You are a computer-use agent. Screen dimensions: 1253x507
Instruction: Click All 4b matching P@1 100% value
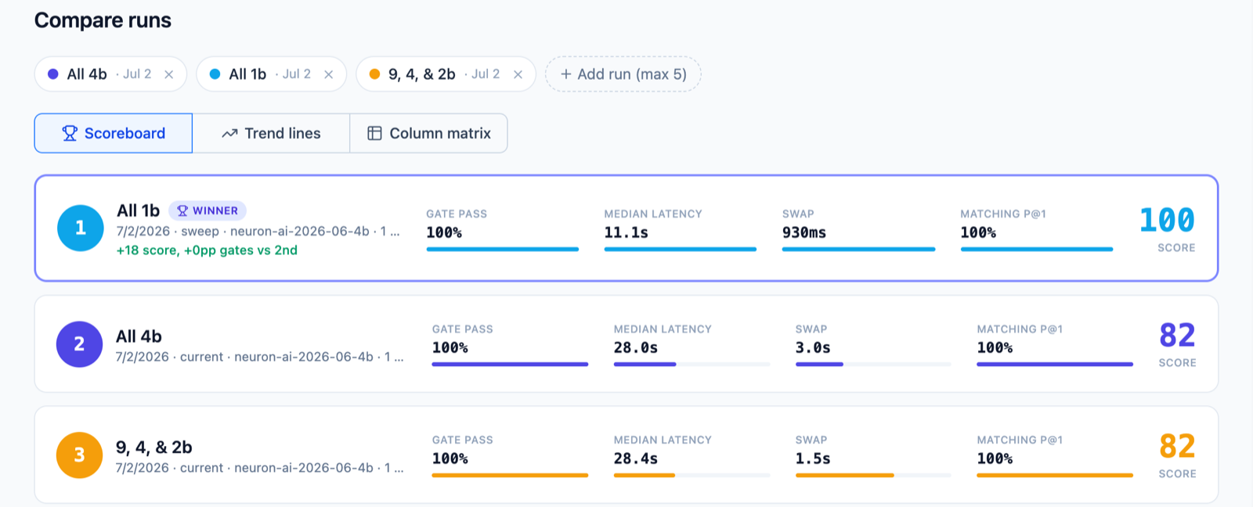point(995,347)
